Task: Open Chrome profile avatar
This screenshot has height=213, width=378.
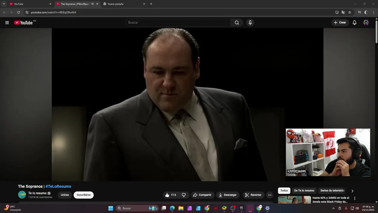Action: [x=366, y=12]
